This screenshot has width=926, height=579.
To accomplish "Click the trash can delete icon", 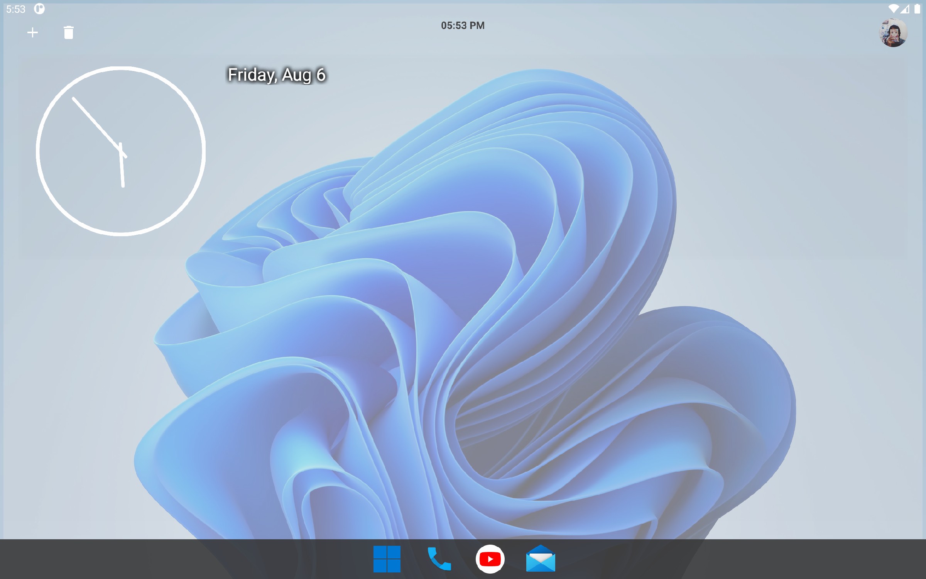I will 68,32.
